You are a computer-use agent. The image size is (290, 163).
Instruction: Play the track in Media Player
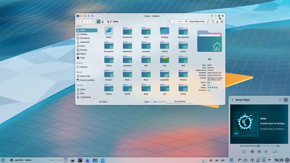[259, 152]
